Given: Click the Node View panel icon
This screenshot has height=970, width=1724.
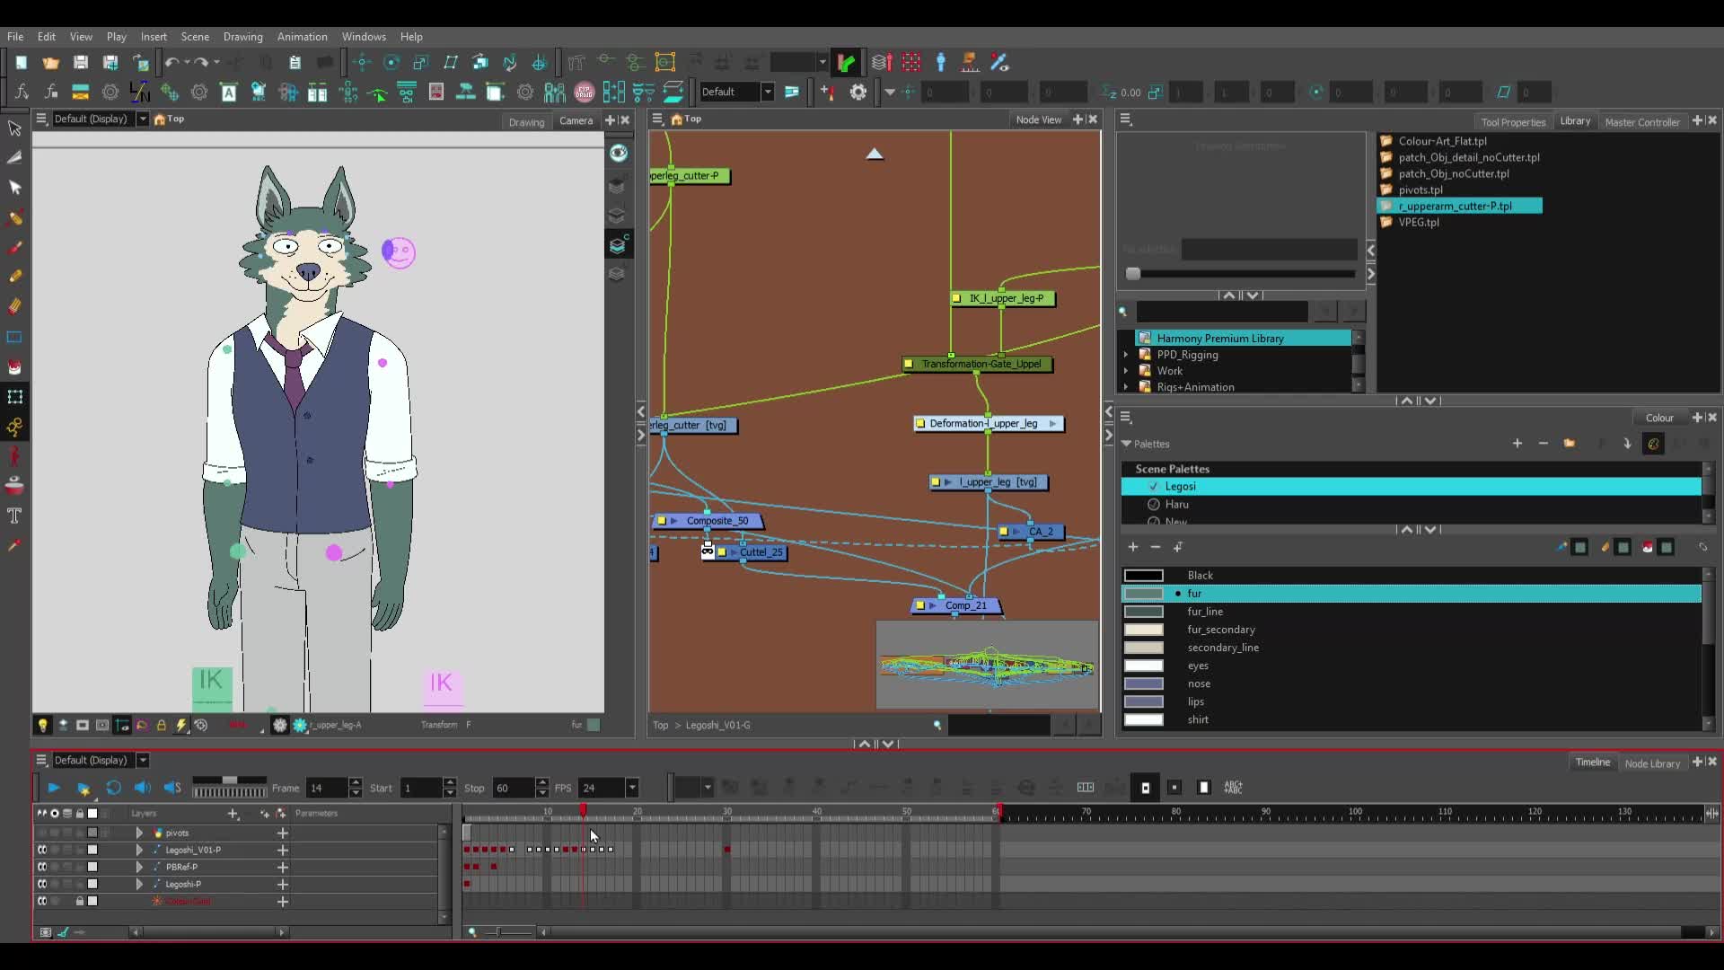Looking at the screenshot, I should coord(658,119).
